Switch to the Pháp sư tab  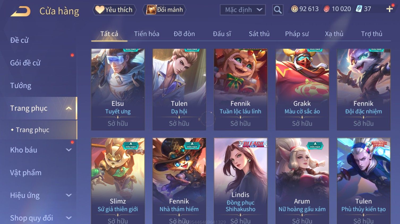[x=297, y=34]
